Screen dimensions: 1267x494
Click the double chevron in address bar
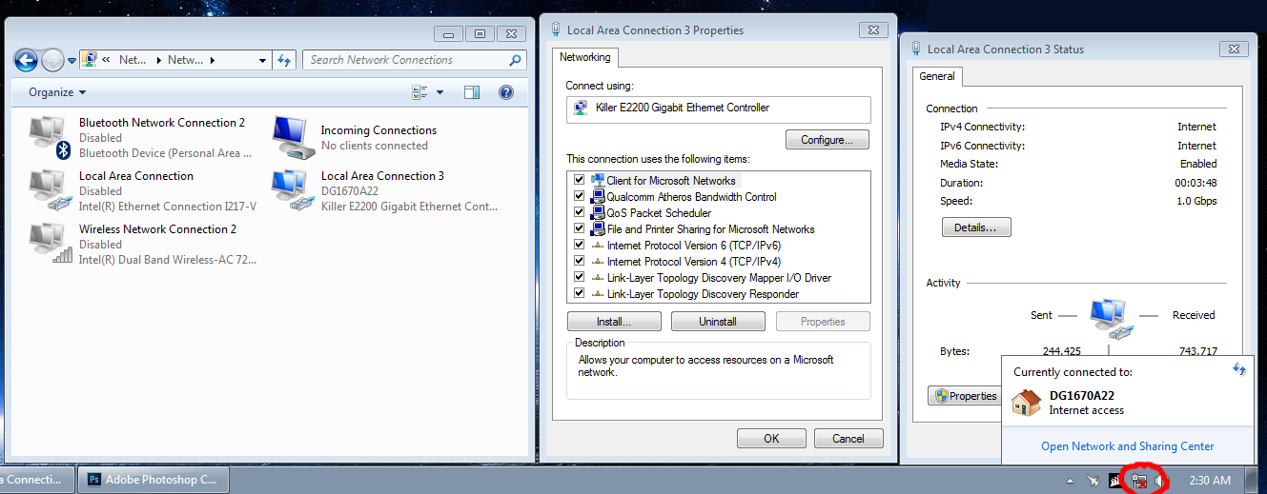tap(107, 60)
